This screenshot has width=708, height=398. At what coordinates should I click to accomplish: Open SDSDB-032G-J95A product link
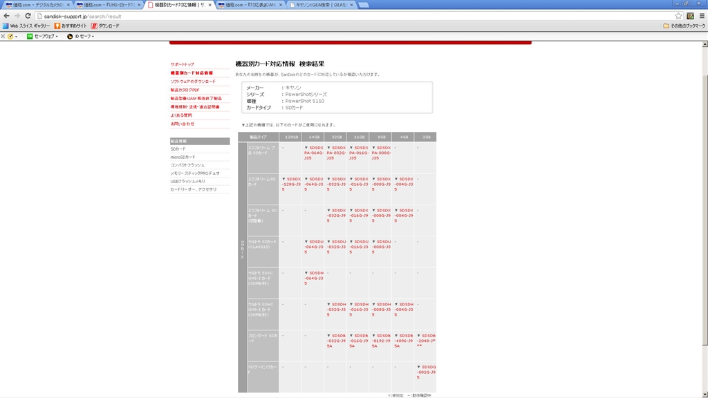coord(337,341)
